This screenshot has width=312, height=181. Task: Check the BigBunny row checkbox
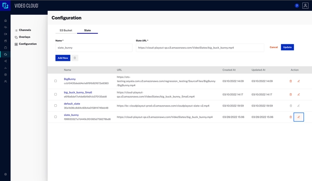click(x=56, y=81)
